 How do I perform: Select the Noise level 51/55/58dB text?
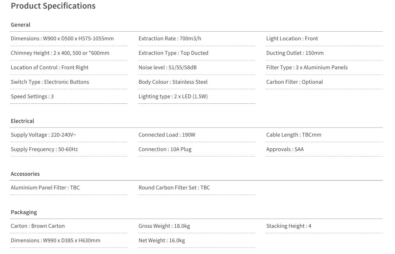[x=167, y=67]
